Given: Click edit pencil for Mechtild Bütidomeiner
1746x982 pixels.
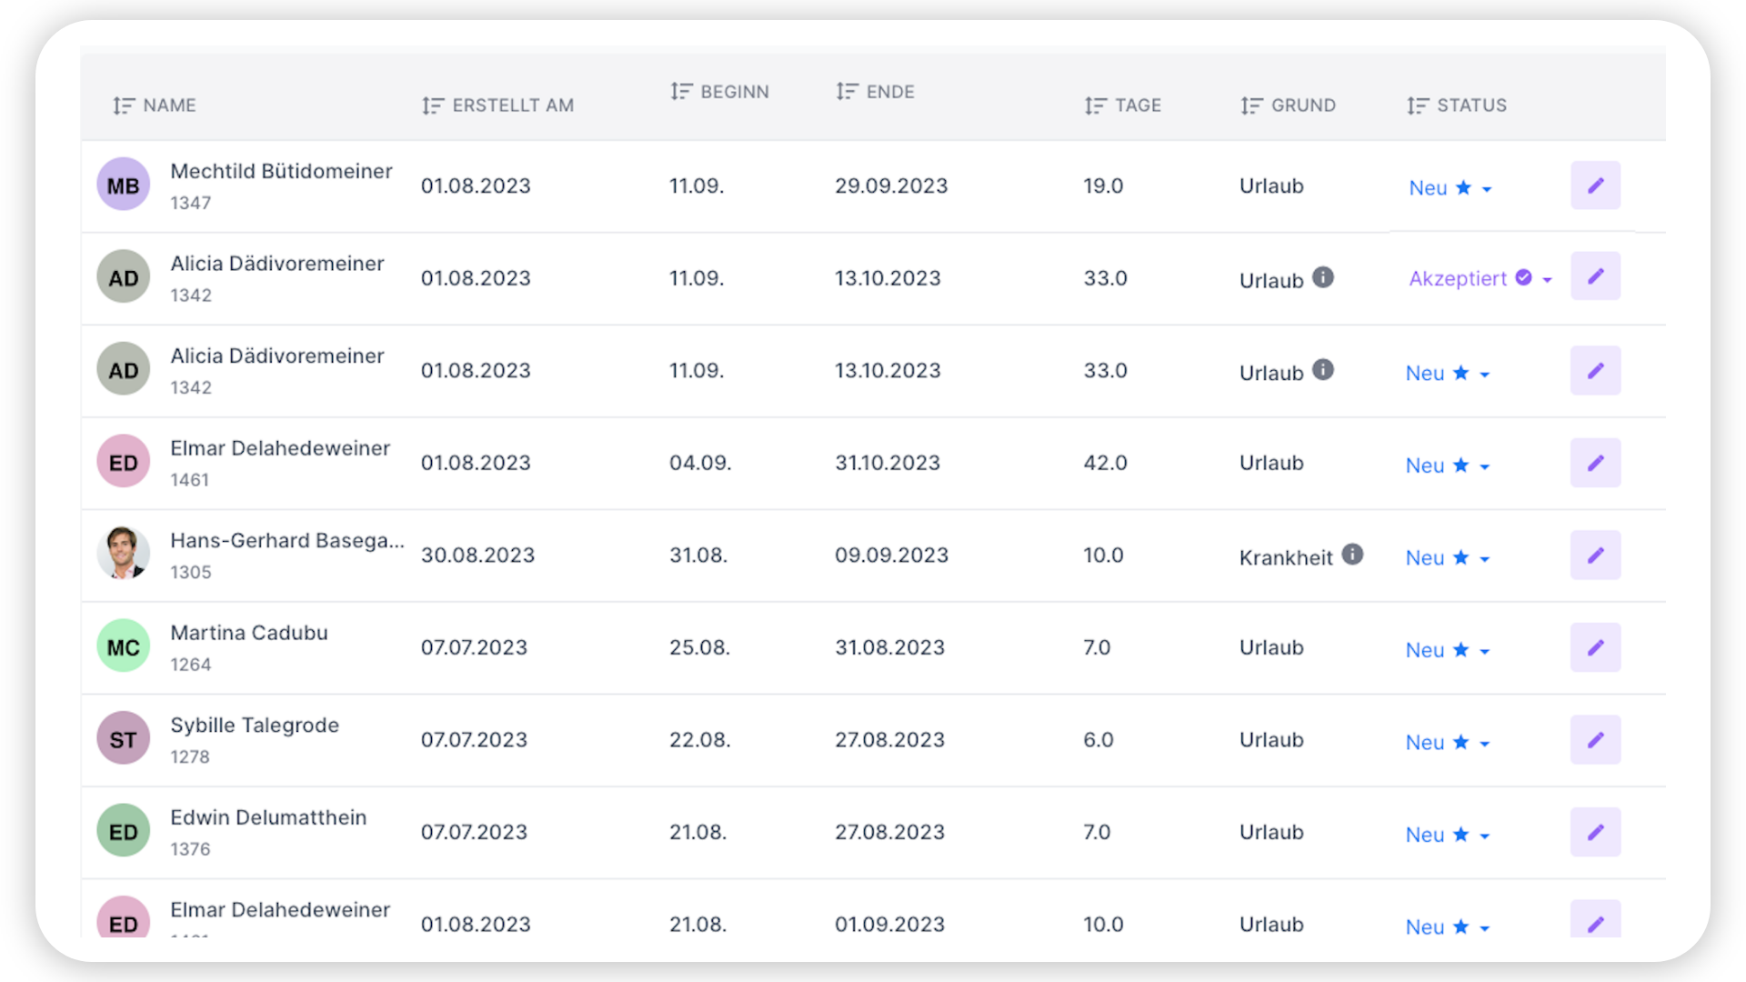Looking at the screenshot, I should tap(1595, 185).
